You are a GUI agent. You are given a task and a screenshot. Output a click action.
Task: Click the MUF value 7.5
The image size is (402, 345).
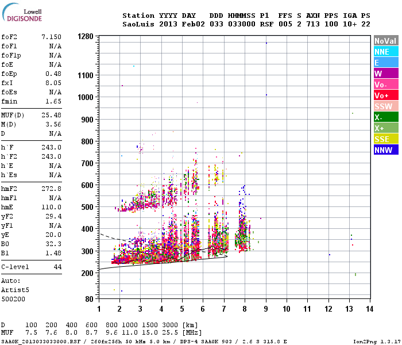point(31,332)
